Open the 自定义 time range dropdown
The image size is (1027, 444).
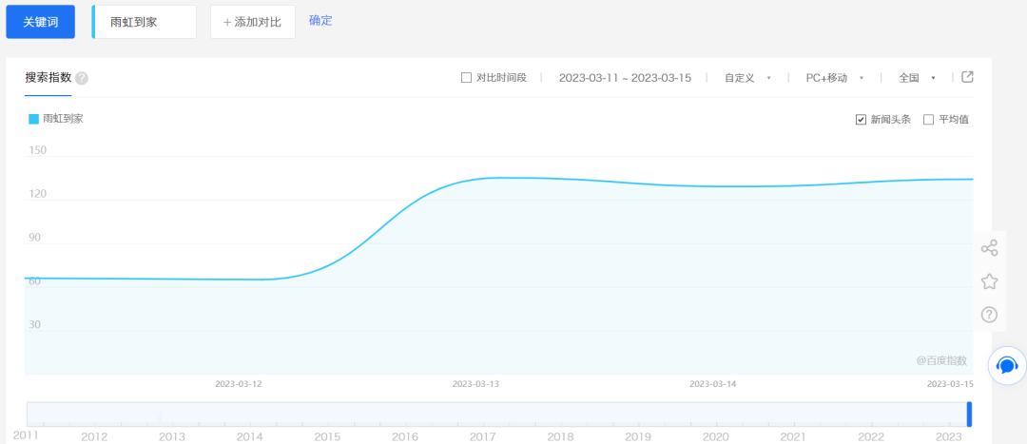(x=747, y=78)
